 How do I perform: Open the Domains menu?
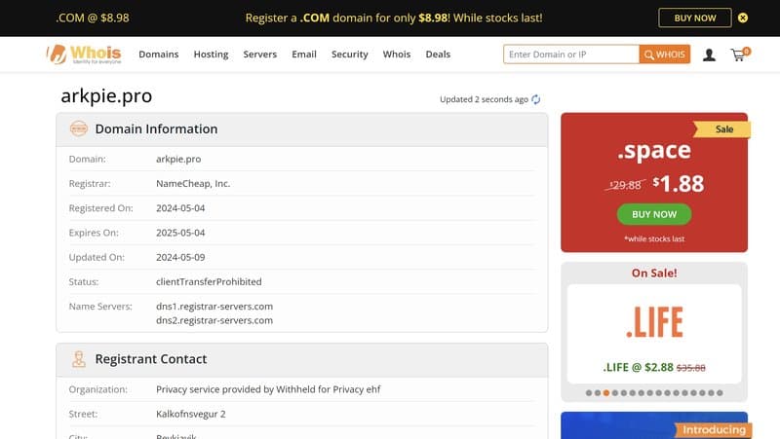[x=159, y=55]
